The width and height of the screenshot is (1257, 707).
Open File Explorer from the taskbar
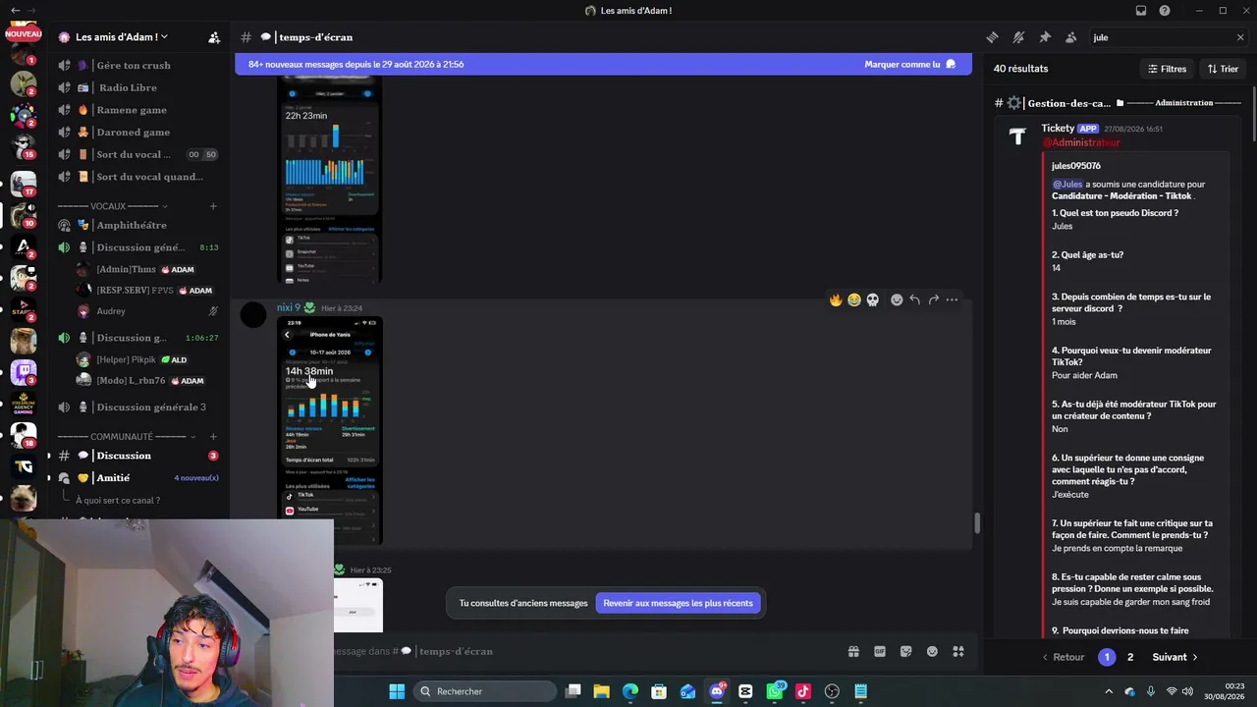tap(602, 691)
